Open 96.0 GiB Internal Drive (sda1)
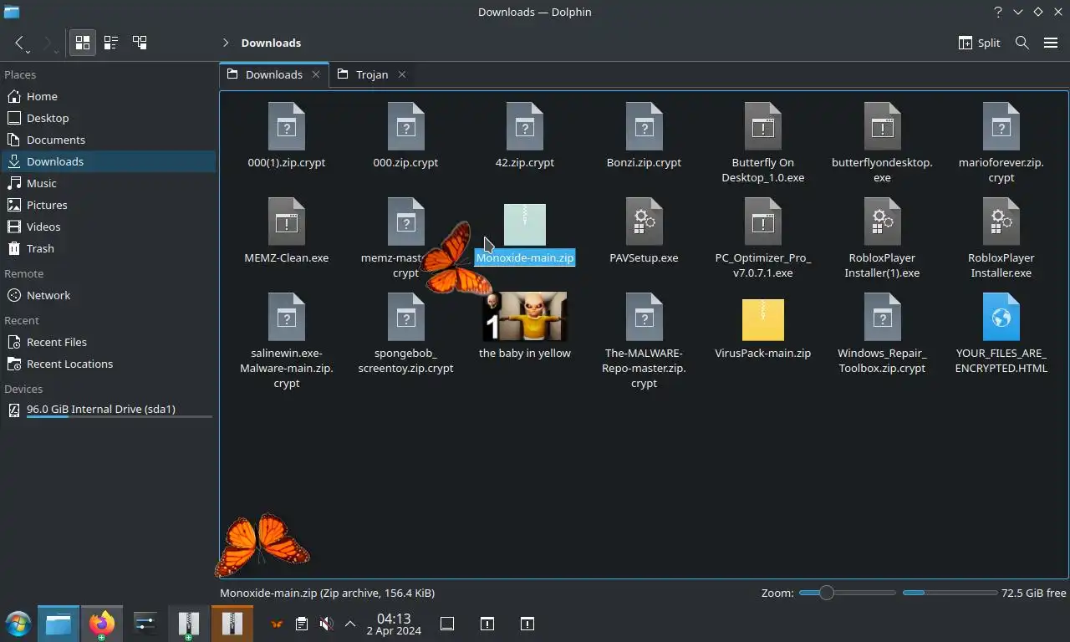This screenshot has height=642, width=1070. pos(109,410)
